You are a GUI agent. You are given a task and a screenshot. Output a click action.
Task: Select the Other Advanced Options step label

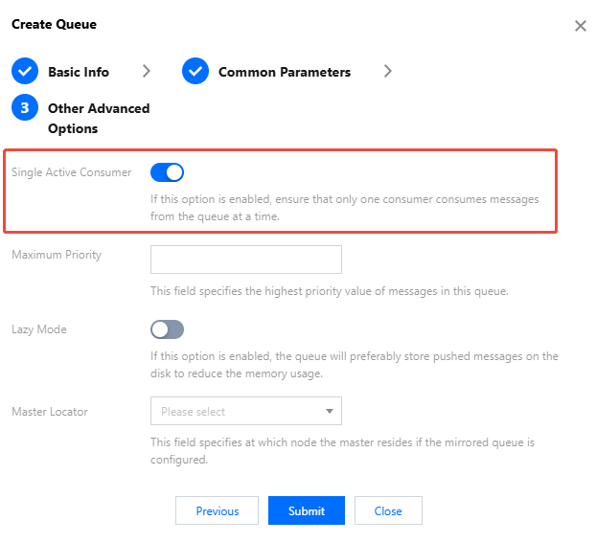[98, 118]
